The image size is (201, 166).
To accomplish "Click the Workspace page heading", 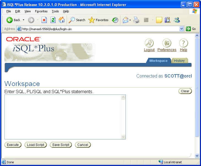I will pos(22,84).
